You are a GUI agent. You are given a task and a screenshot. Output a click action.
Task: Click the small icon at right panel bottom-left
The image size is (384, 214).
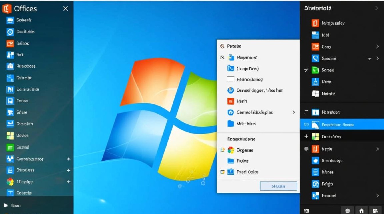pyautogui.click(x=307, y=211)
